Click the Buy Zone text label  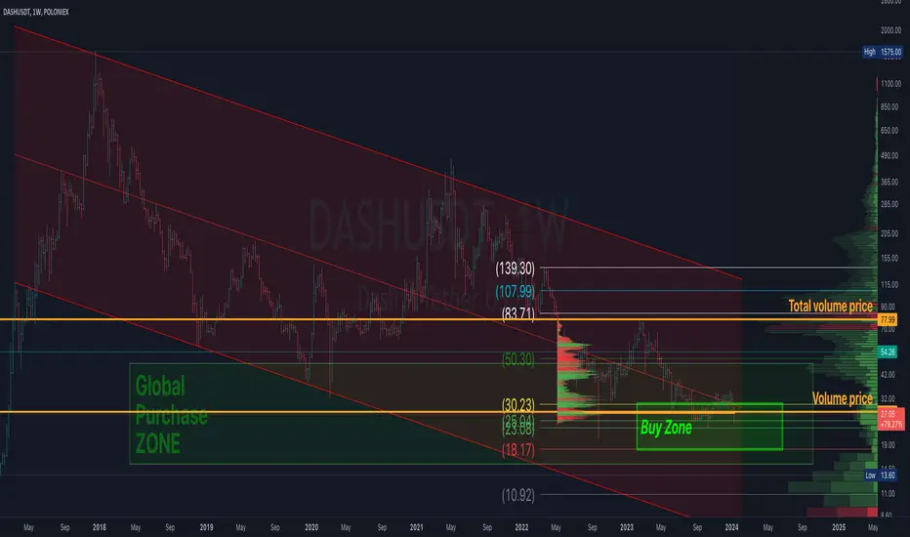(666, 428)
